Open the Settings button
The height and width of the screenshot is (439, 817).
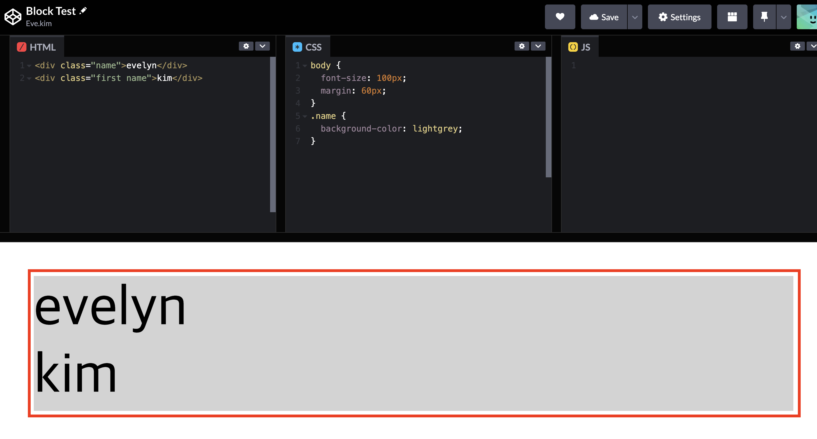679,17
